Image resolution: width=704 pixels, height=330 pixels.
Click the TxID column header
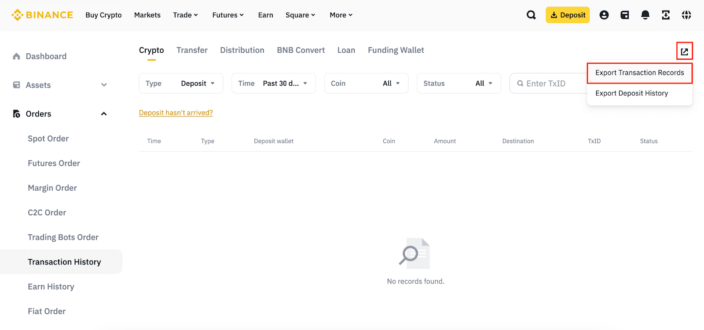click(594, 141)
